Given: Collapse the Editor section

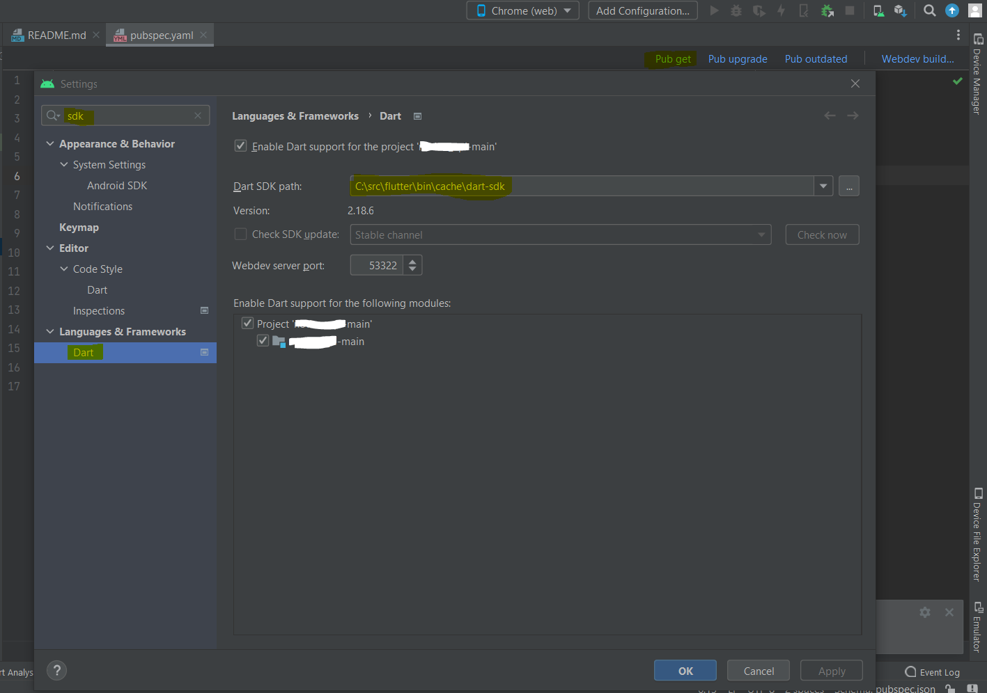Looking at the screenshot, I should tap(50, 248).
